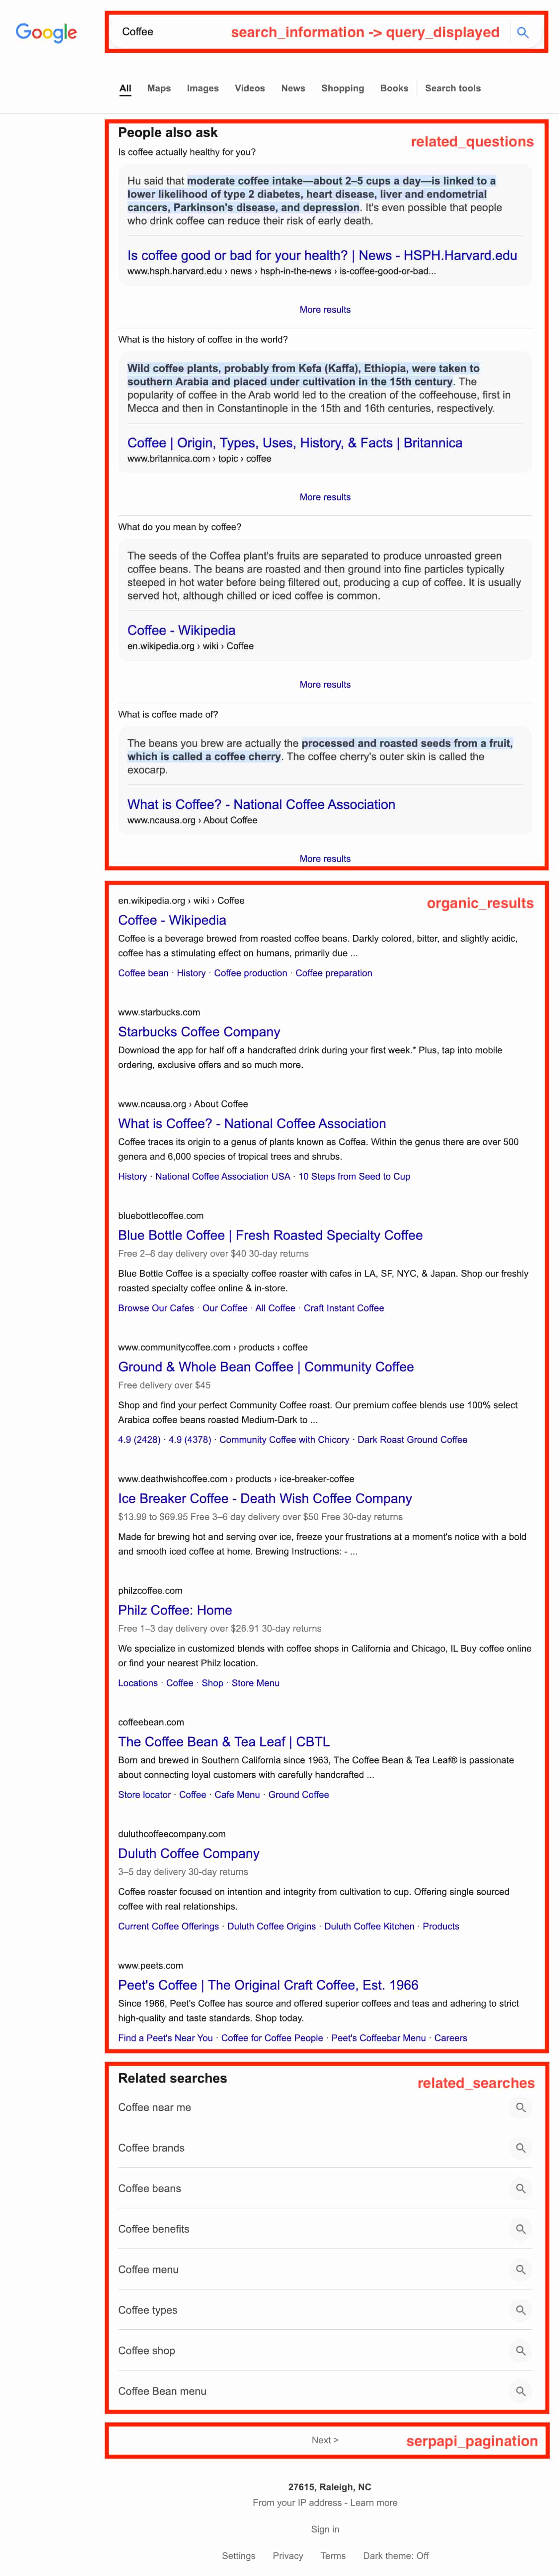559x2576 pixels.
Task: Open 'Craft Instant Coffee' sitelink
Action: [x=343, y=1308]
